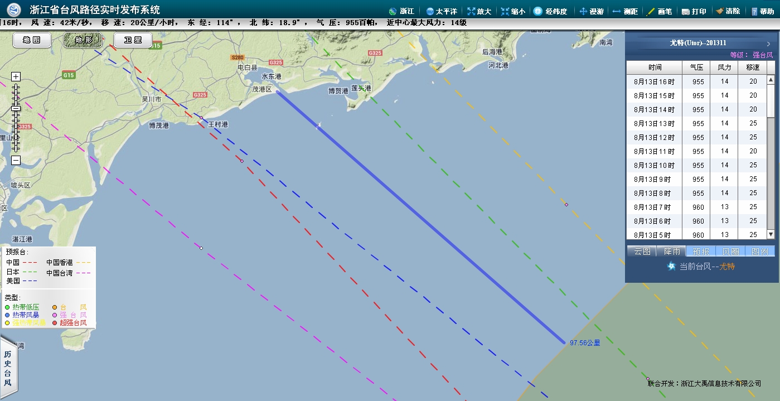The width and height of the screenshot is (780, 401).
Task: Switch map layer to 卫星 satellite
Action: (133, 40)
